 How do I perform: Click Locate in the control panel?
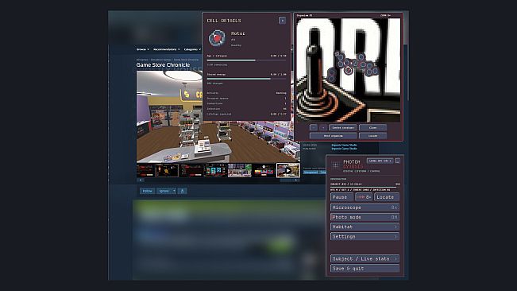click(x=387, y=197)
